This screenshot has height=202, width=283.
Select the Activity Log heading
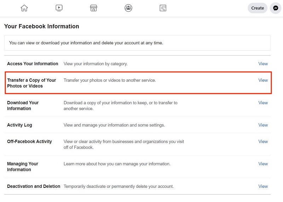[19, 125]
